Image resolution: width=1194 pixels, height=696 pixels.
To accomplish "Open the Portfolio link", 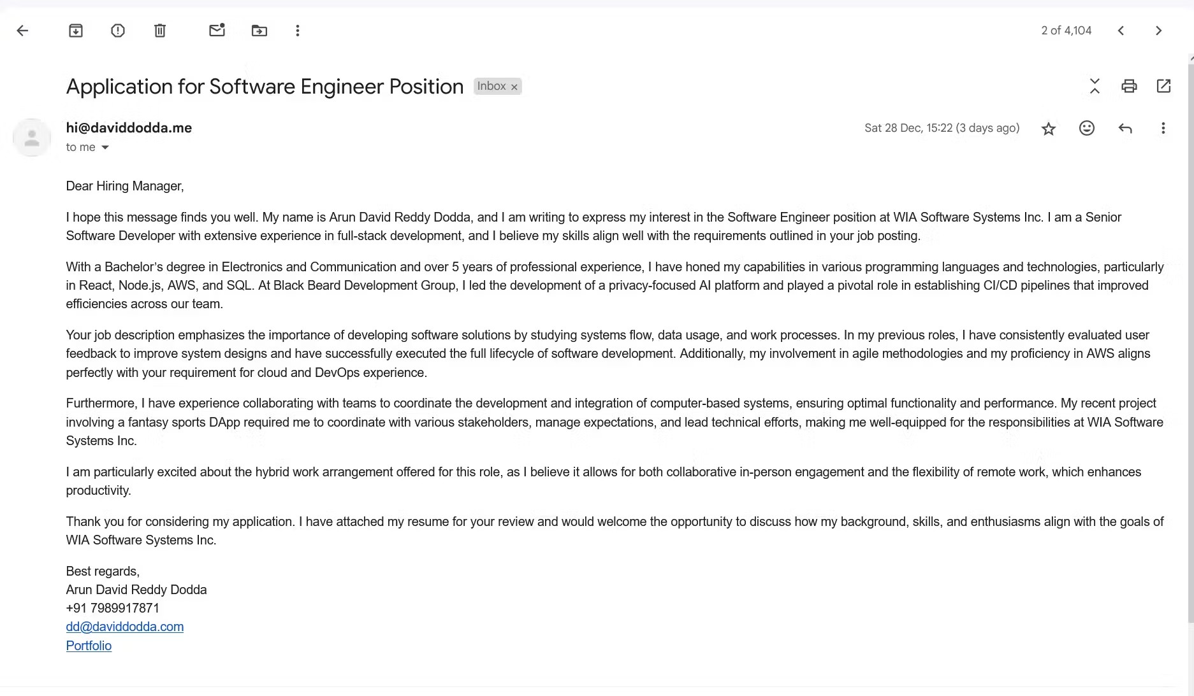I will coord(89,646).
